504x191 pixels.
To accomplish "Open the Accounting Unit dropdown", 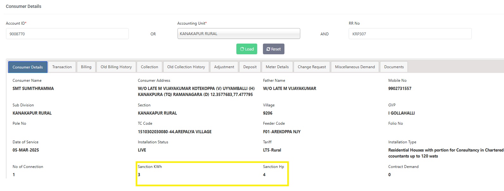I will click(x=239, y=34).
